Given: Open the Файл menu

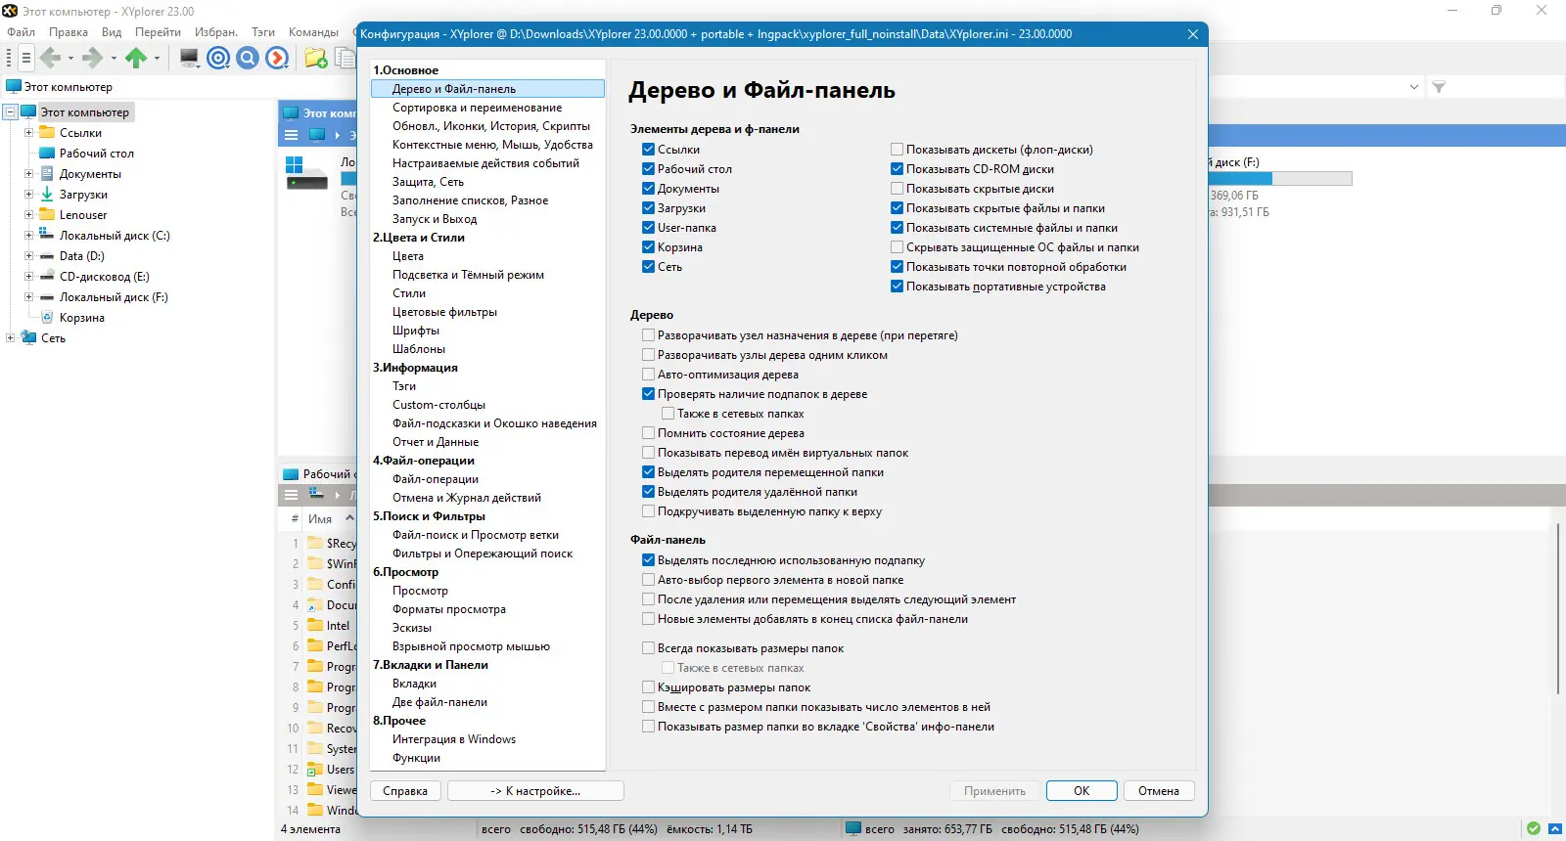Looking at the screenshot, I should (21, 32).
